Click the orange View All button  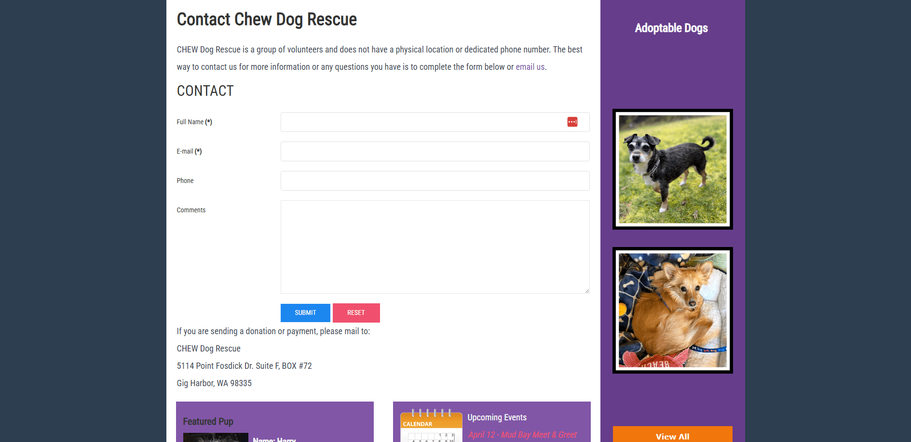[x=673, y=435]
